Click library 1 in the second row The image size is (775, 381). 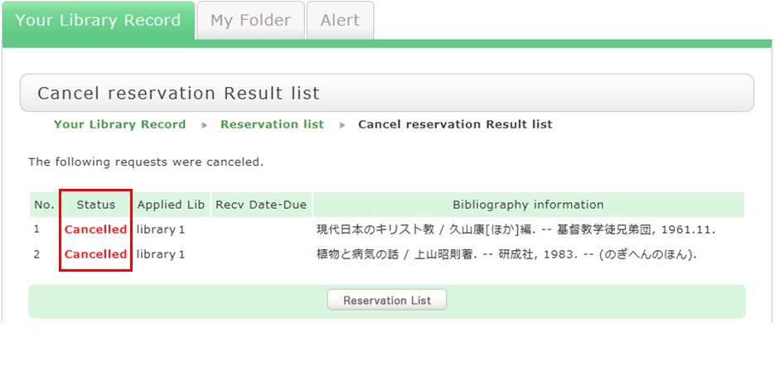161,254
